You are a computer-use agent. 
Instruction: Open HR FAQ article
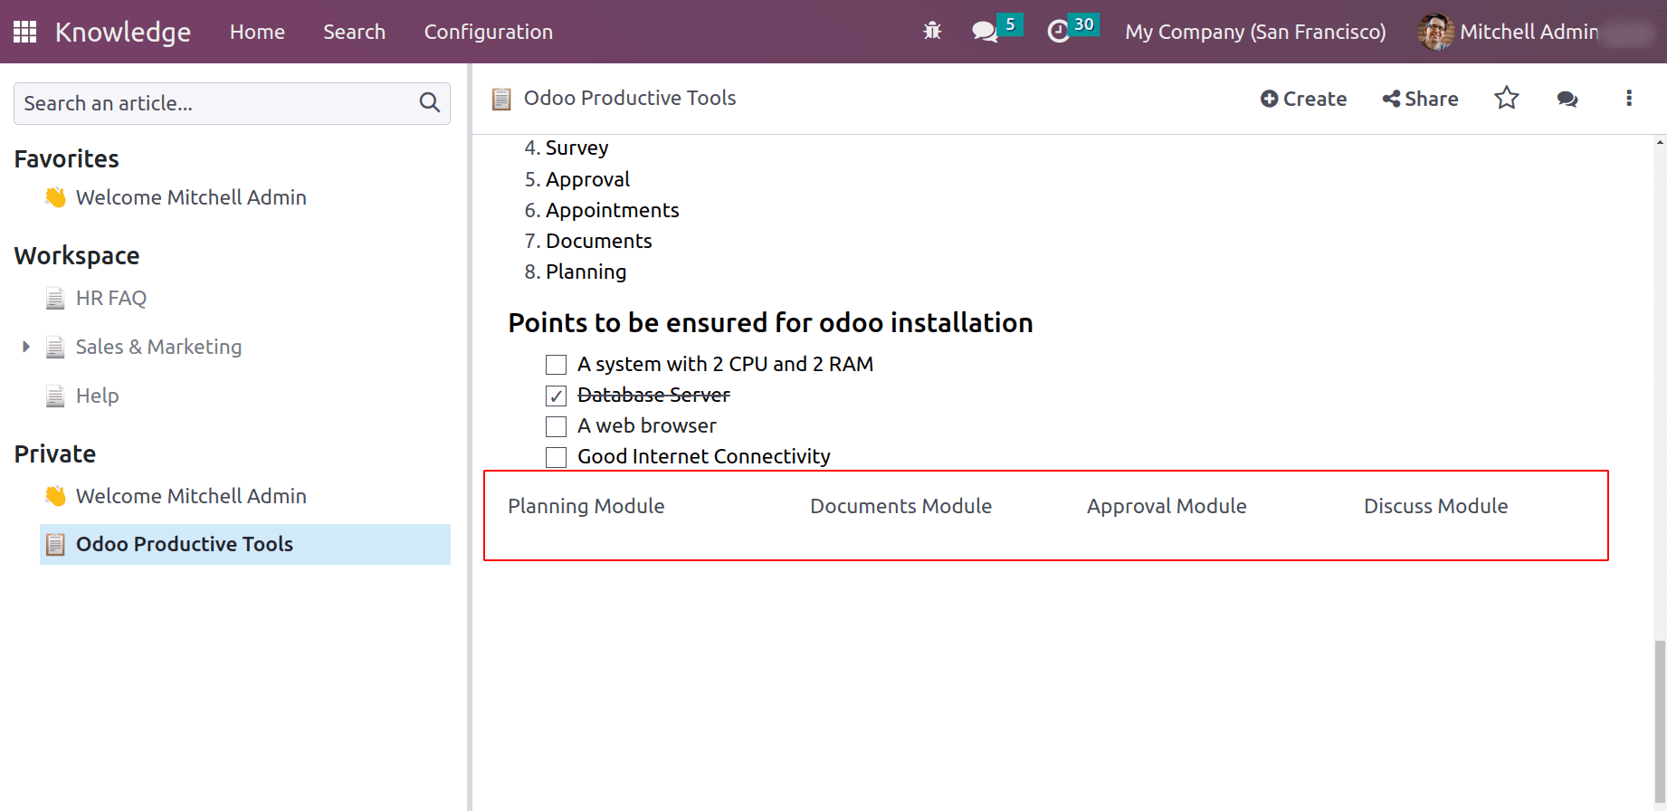point(111,298)
